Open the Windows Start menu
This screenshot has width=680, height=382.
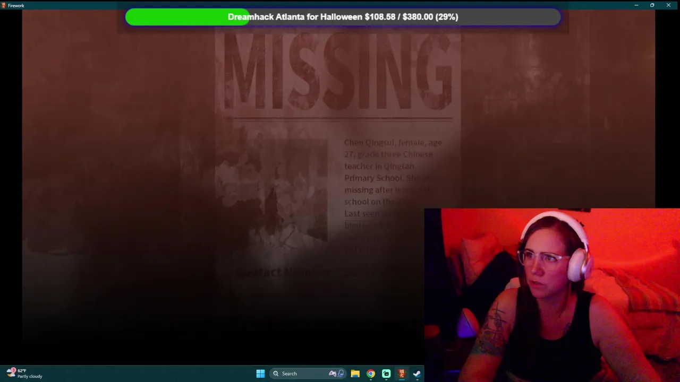260,374
